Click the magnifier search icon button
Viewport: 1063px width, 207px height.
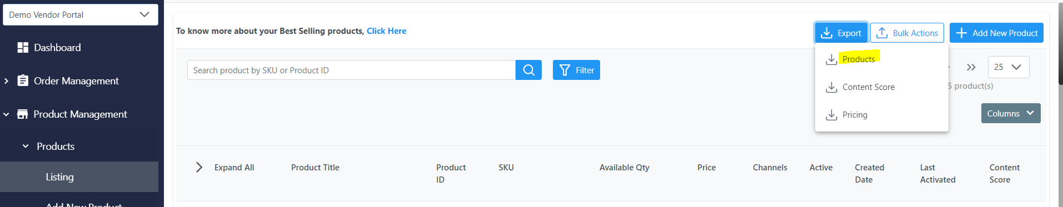[528, 70]
